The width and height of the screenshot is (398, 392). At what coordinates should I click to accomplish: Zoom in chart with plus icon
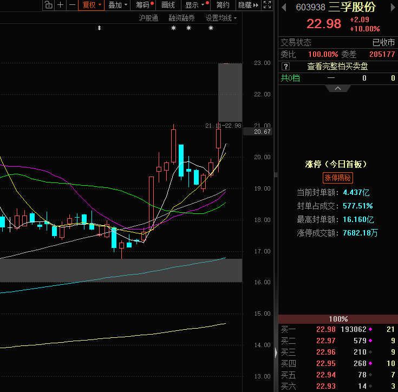(x=60, y=5)
